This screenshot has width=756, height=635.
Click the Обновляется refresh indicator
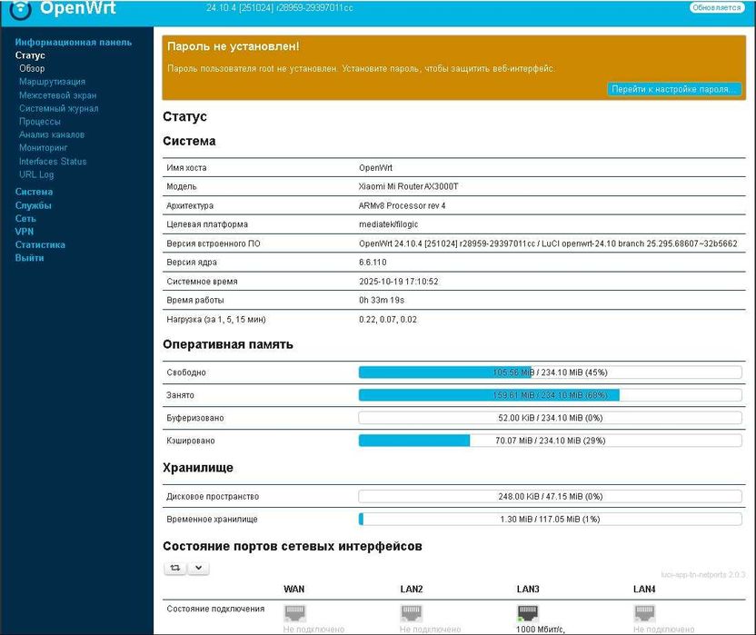[x=716, y=7]
